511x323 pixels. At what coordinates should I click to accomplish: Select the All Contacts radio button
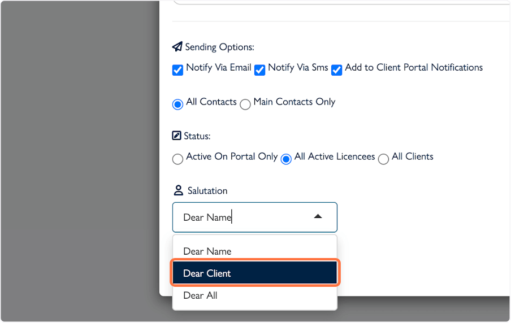click(x=177, y=104)
